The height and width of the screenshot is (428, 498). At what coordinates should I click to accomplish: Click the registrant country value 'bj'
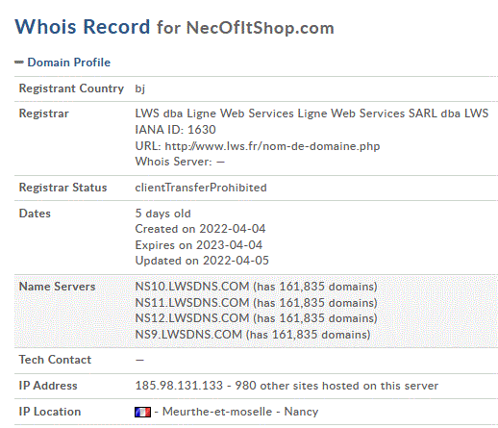coord(139,88)
